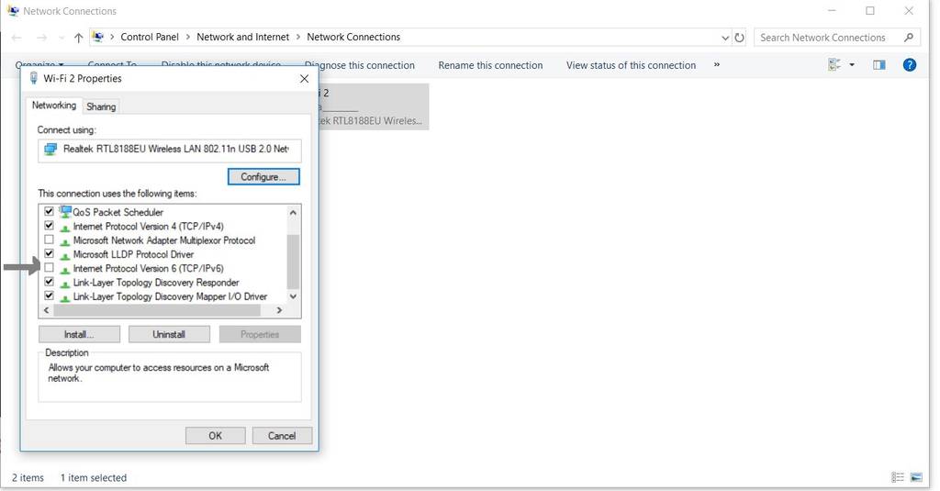Select the Wi-Fi 2 adapter in background window
Viewport: 940px width, 491px height.
374,106
